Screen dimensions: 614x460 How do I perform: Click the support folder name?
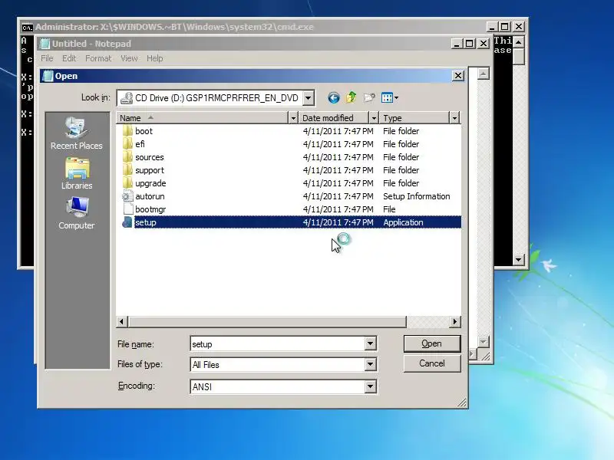coord(150,170)
